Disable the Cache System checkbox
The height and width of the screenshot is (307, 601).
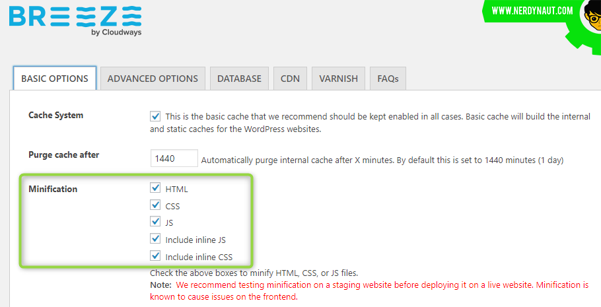click(155, 116)
